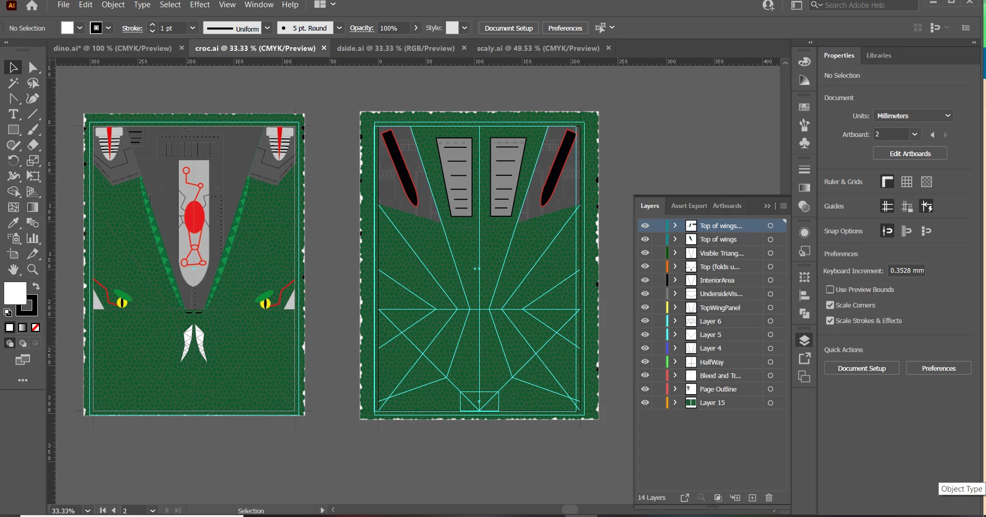
Task: Open the Units dropdown
Action: pos(913,116)
